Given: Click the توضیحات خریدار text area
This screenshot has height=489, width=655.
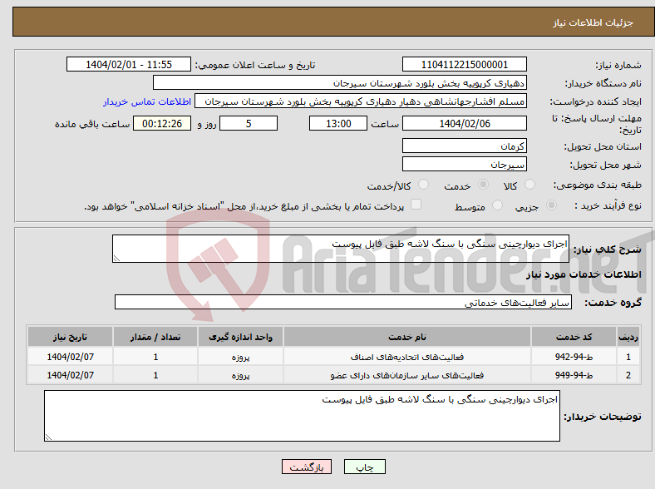Looking at the screenshot, I should 302,416.
